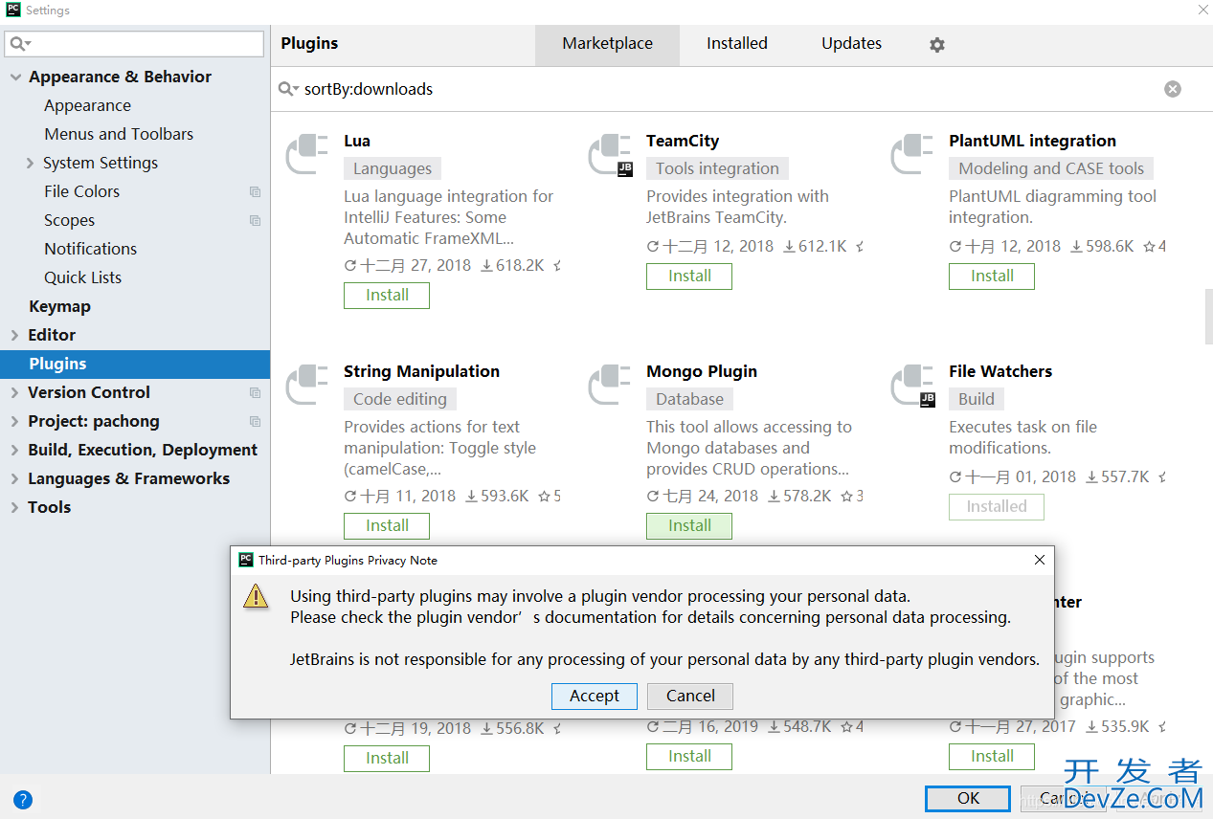Viewport: 1213px width, 819px height.
Task: Click the Code editing tag
Action: click(400, 399)
